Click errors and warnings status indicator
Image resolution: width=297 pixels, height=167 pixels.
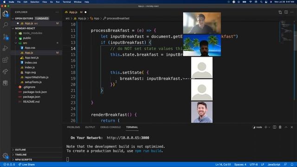9,165
